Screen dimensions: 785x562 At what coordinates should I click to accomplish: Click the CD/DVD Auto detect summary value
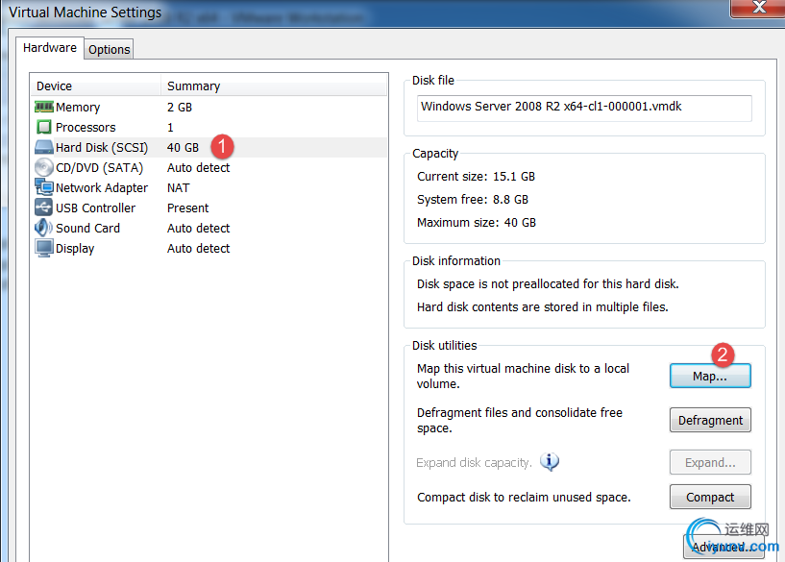[x=199, y=168]
